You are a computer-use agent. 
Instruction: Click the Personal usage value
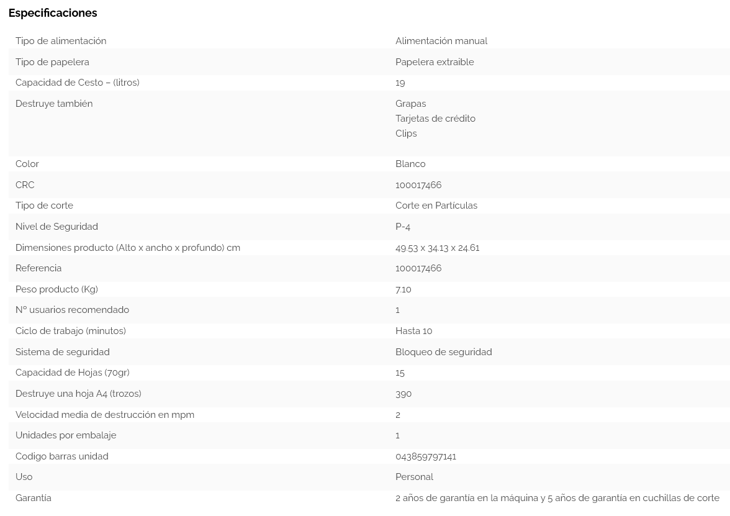(x=414, y=477)
